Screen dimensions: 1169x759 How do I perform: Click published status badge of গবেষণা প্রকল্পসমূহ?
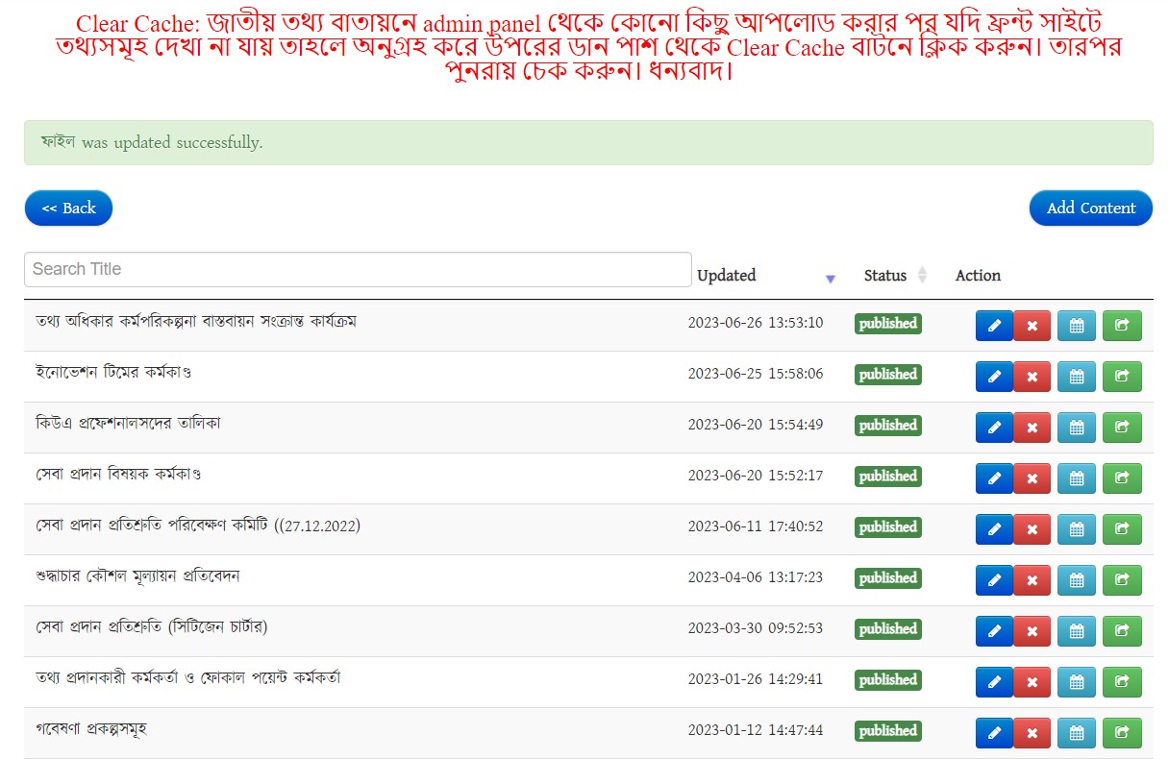point(887,731)
